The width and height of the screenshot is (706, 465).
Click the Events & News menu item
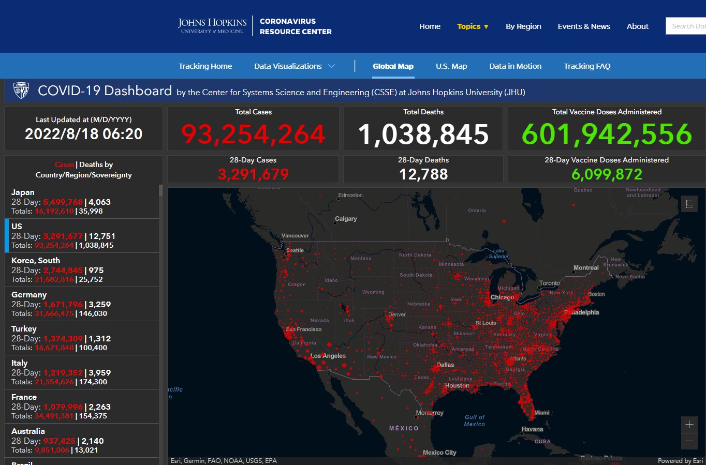point(583,26)
